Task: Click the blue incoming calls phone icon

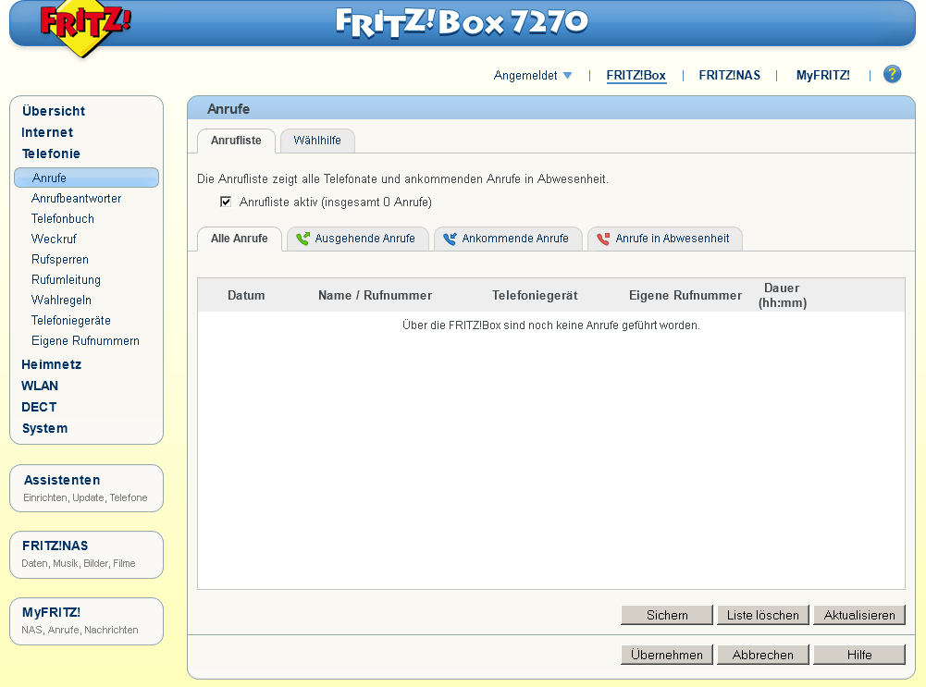Action: (x=450, y=239)
